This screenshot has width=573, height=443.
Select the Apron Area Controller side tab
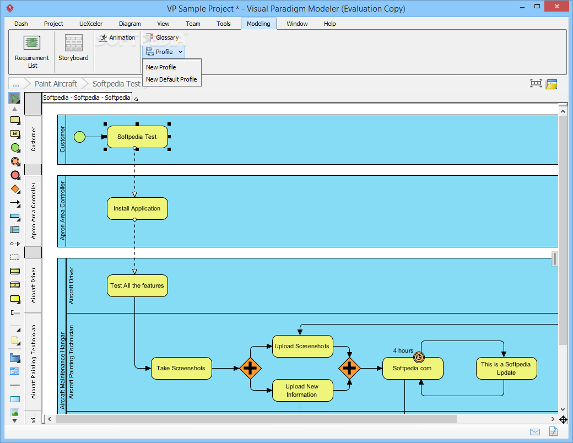[x=33, y=211]
